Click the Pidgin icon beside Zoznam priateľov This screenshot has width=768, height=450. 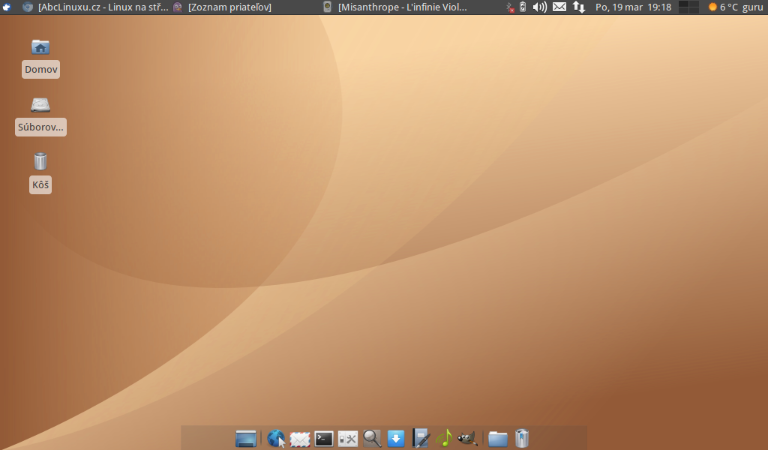tap(178, 7)
